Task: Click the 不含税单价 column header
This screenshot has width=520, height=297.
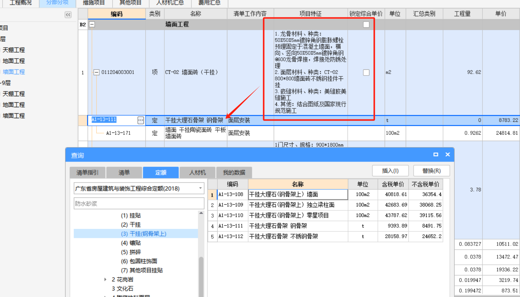Action: 426,184
